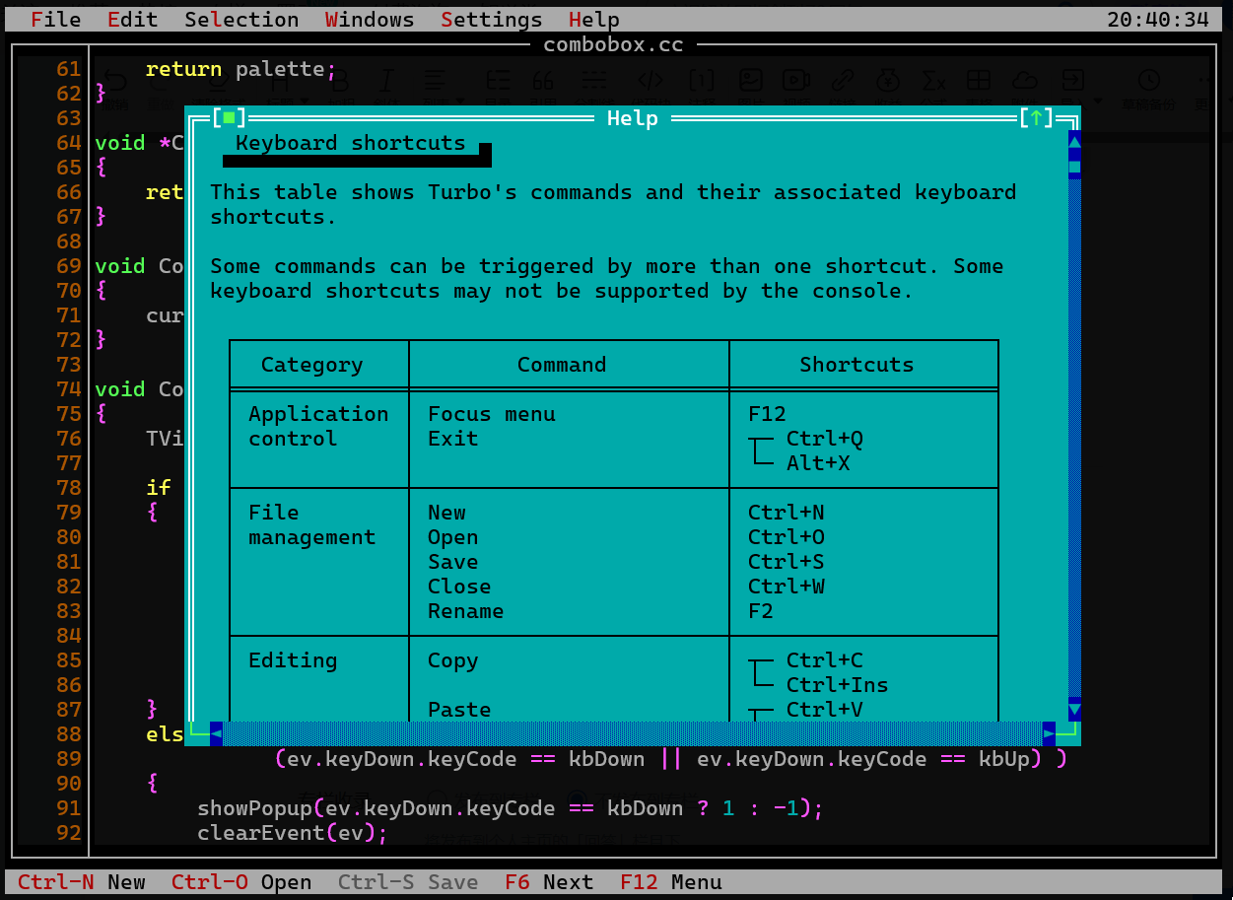
Task: Click the horizontal scrollbar's right arrow
Action: pyautogui.click(x=1049, y=733)
